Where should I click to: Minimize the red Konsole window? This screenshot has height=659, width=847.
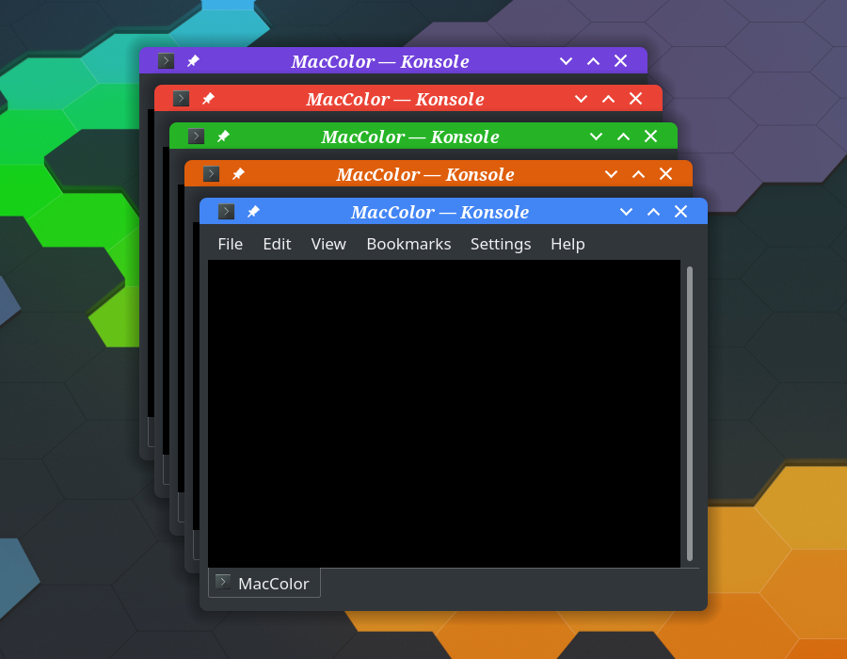[x=581, y=99]
